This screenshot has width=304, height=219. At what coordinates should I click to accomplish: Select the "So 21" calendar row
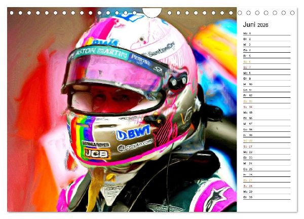tap(267, 147)
